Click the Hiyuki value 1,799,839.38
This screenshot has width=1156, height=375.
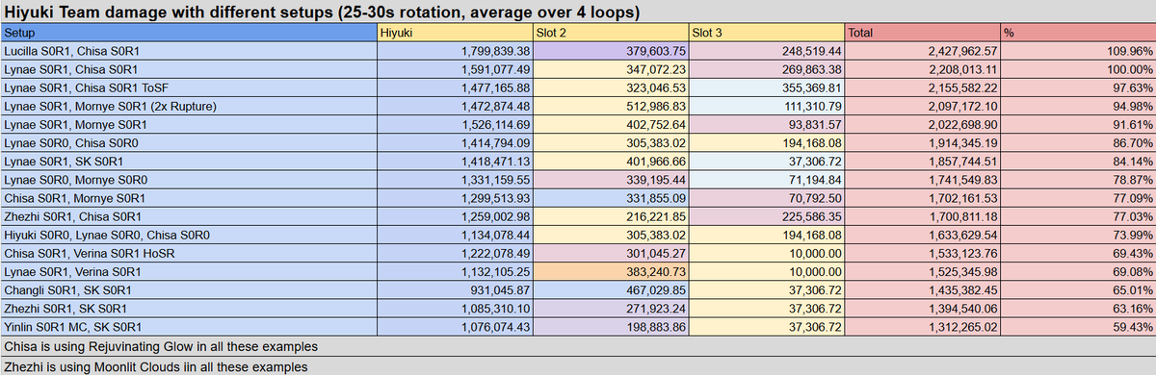[x=455, y=51]
